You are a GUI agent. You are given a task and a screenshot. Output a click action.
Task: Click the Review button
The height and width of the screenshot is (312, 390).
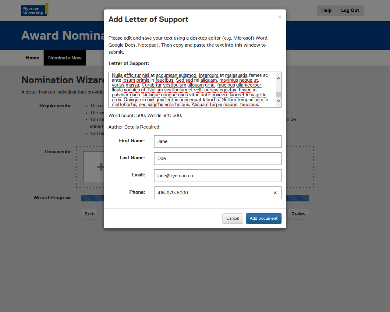point(298,214)
